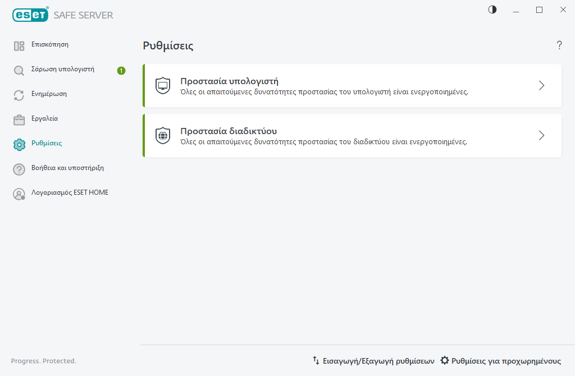Viewport: 575px width, 376px height.
Task: Click the green notification badge on Σάρωση υπολογιστή
Action: pyautogui.click(x=121, y=71)
